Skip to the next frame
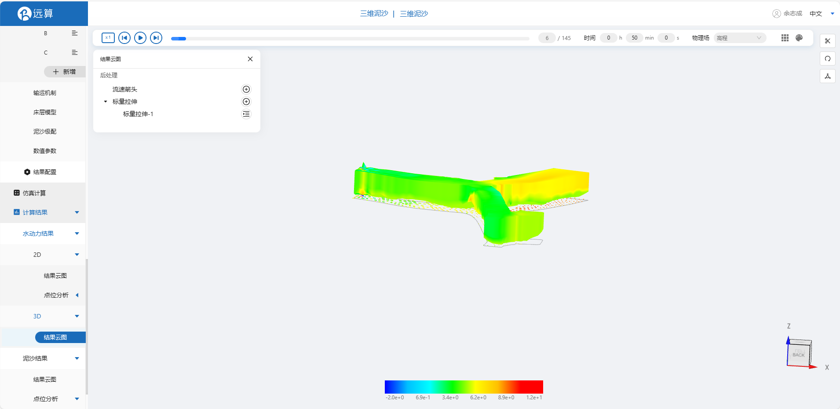The width and height of the screenshot is (840, 409). click(x=156, y=38)
